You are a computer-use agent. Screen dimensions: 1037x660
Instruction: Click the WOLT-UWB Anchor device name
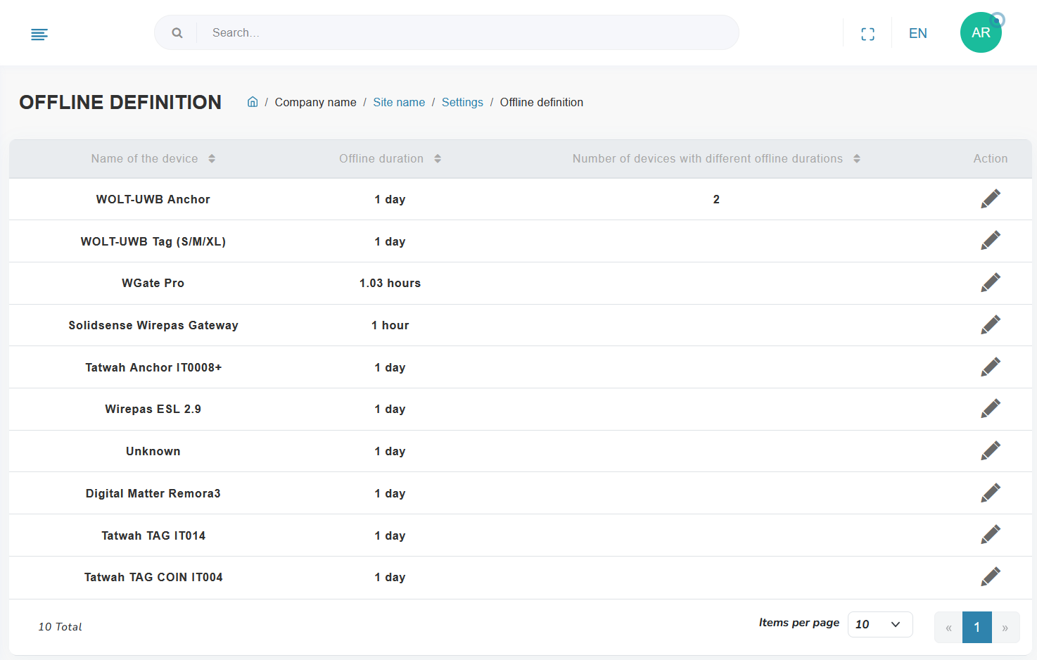[x=153, y=199]
